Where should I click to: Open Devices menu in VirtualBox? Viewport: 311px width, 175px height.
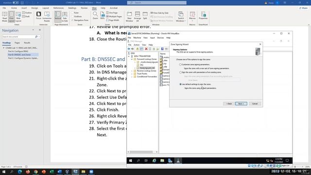160,38
